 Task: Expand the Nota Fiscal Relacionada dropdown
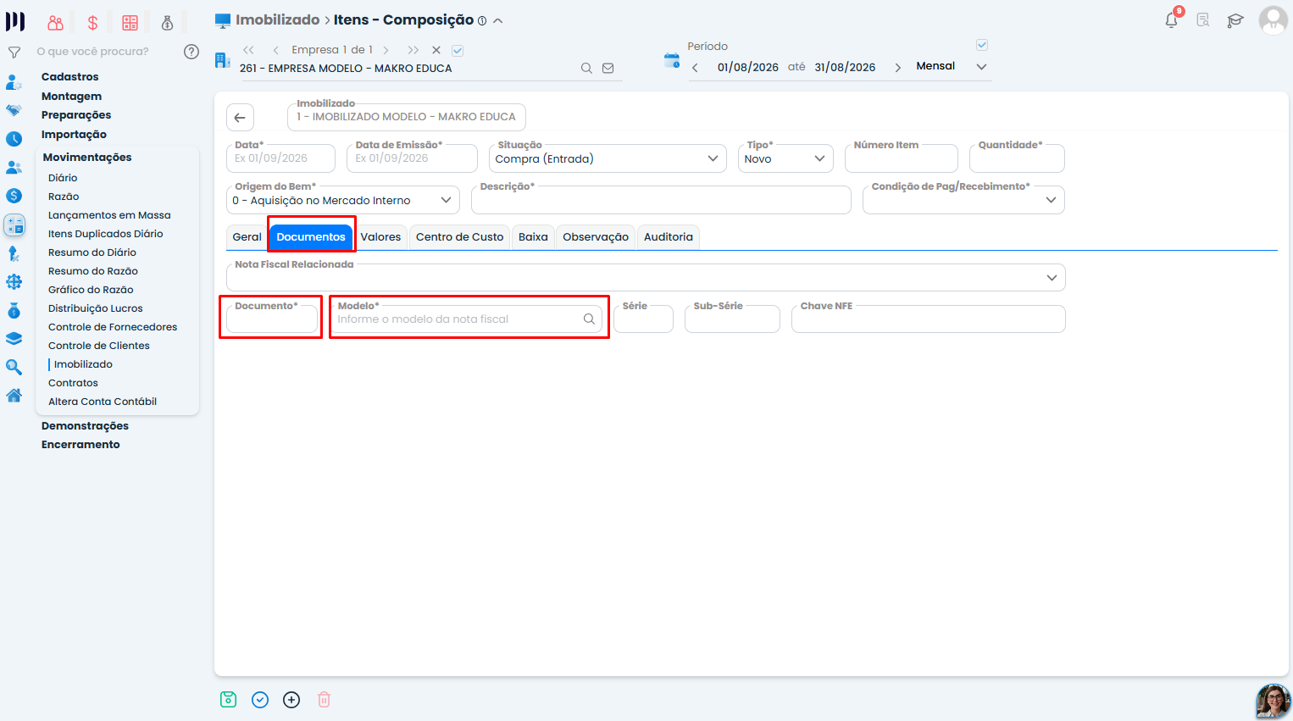[646, 278]
